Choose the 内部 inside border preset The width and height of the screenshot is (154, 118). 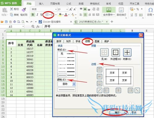pyautogui.click(x=127, y=53)
